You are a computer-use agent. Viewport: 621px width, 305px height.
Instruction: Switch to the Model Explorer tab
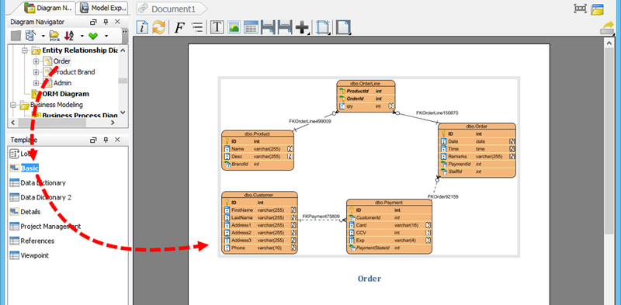[x=104, y=8]
